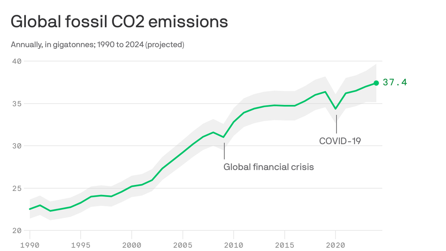Click the 20 label on the y-axis
This screenshot has width=446, height=251.
click(17, 231)
